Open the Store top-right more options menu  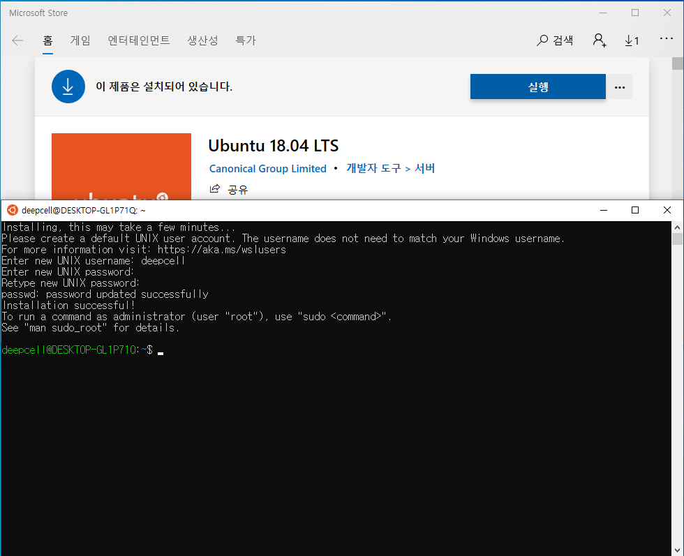[x=666, y=38]
